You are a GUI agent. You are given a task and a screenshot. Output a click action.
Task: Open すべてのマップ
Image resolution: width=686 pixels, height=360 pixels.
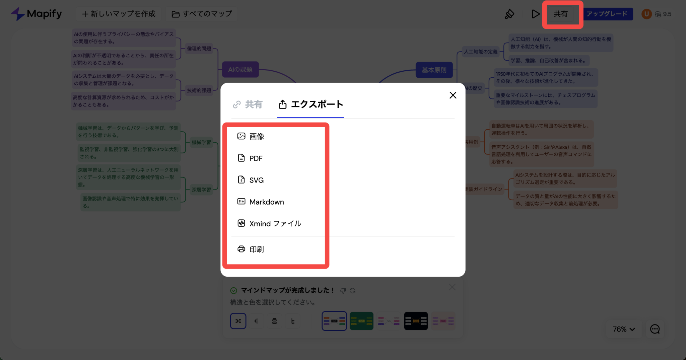coord(201,14)
